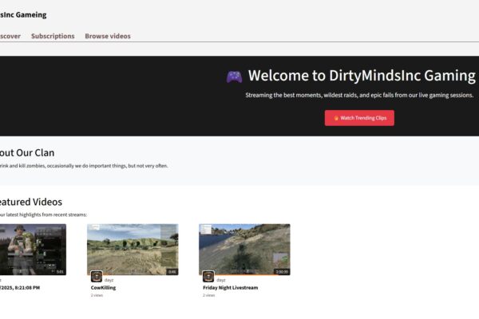The height and width of the screenshot is (319, 479).
Task: Click the 'Streaming the best moments' tagline
Action: (359, 95)
